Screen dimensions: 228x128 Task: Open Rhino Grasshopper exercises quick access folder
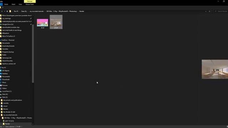[16, 16]
